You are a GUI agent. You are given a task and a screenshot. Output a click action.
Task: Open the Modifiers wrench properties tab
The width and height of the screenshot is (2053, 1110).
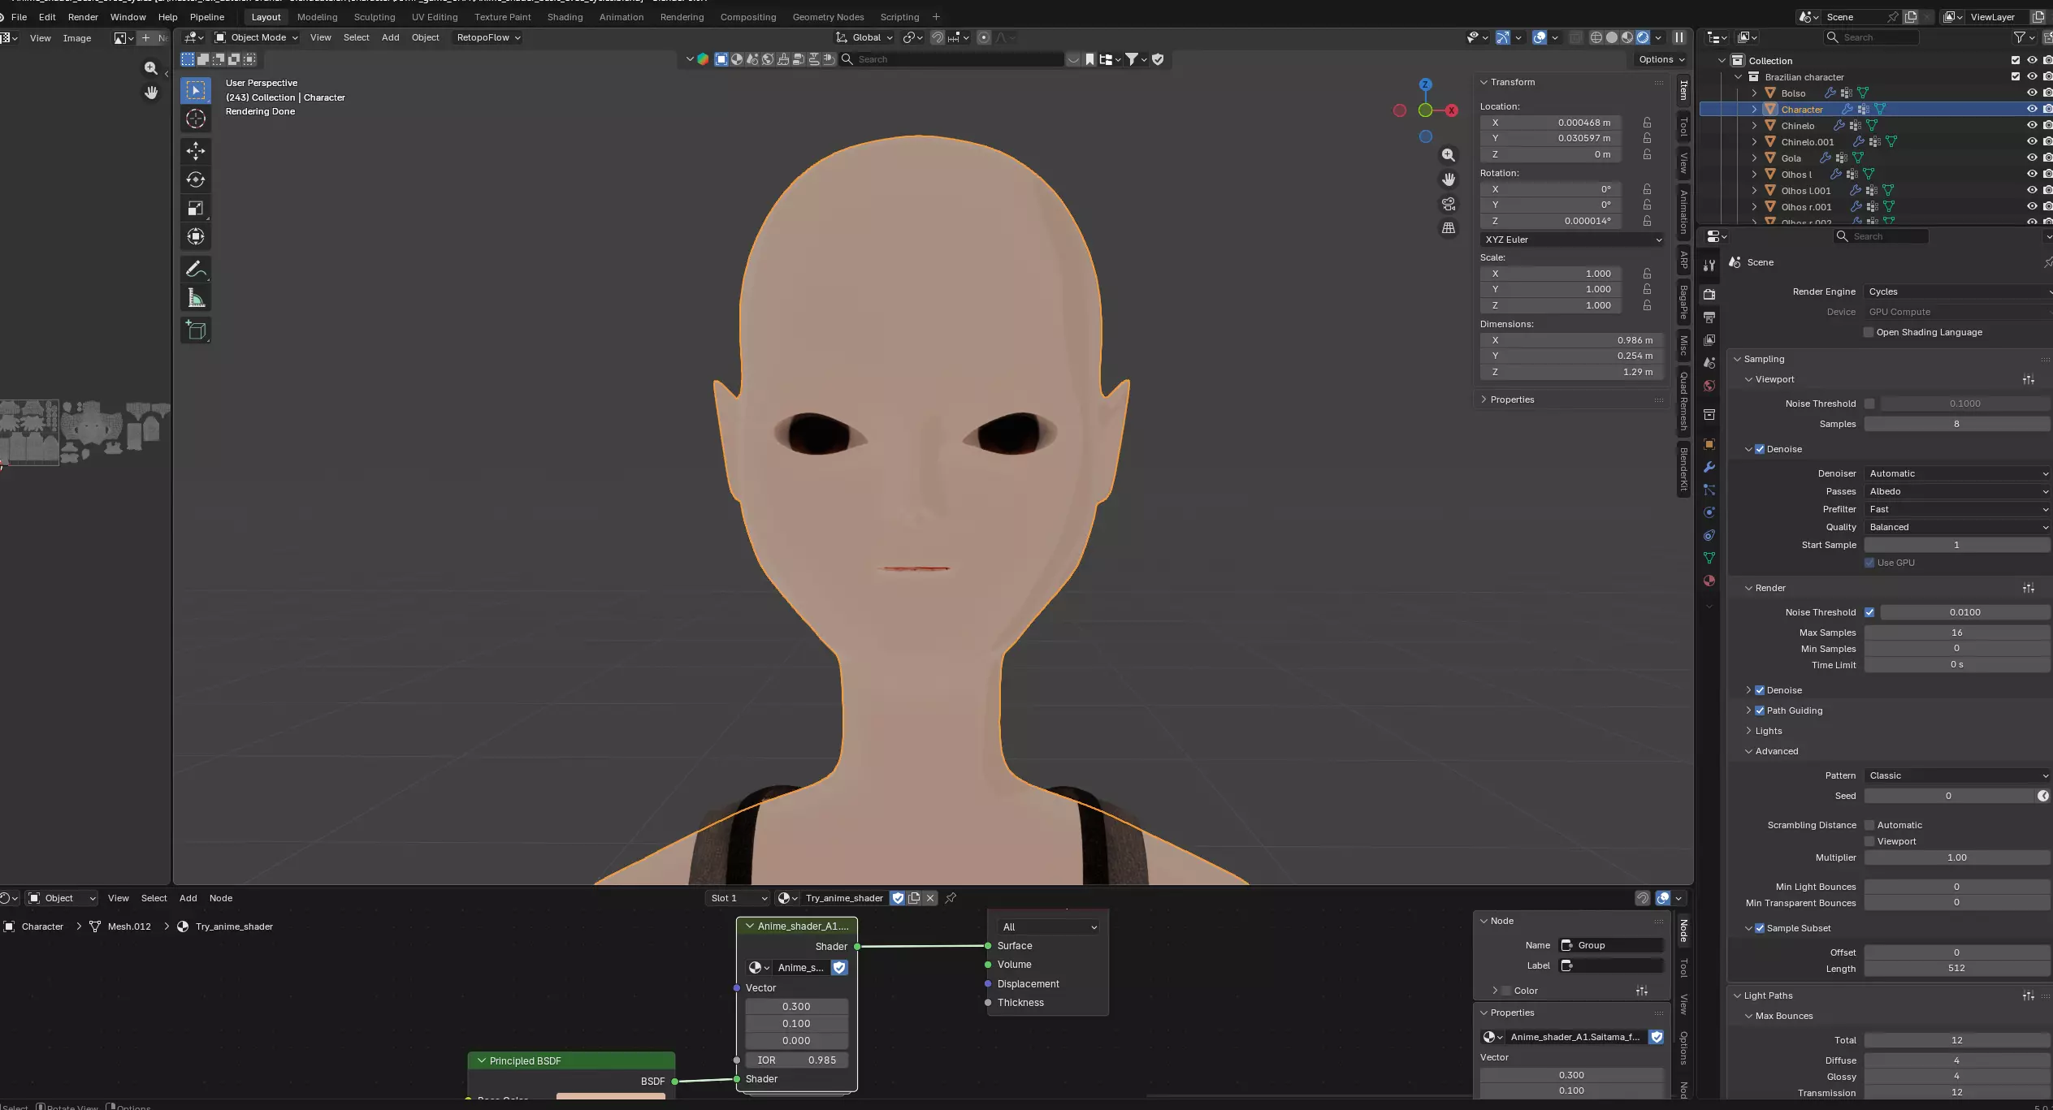pyautogui.click(x=1709, y=467)
